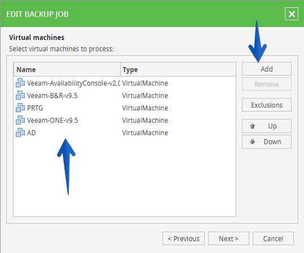Open the Exclusions settings
The height and width of the screenshot is (253, 304).
click(267, 105)
